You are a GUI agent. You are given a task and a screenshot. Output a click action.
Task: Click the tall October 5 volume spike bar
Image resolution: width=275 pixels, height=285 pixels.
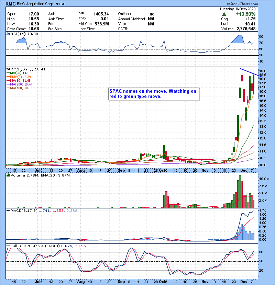[166, 199]
